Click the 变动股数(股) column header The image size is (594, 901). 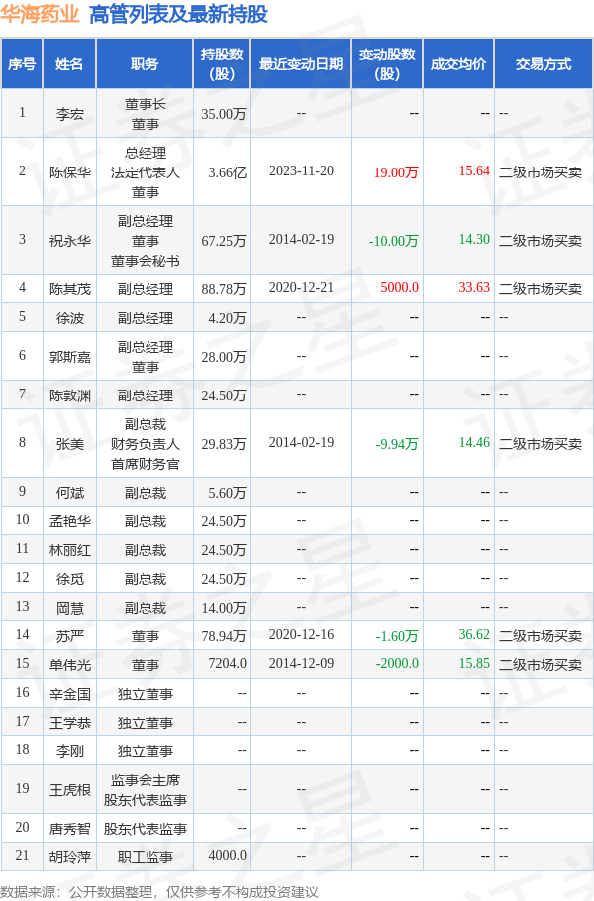click(x=387, y=64)
